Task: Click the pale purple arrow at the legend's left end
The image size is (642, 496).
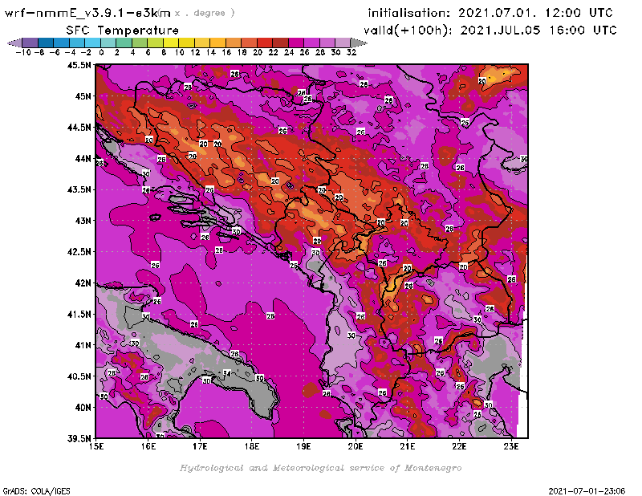Action: 14,43
